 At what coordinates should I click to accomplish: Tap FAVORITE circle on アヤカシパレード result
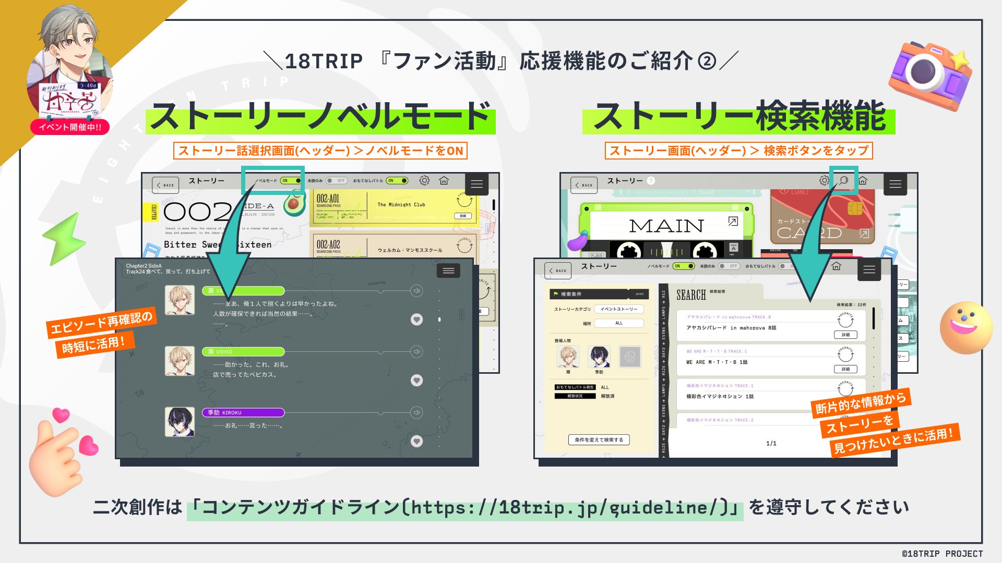pyautogui.click(x=845, y=320)
